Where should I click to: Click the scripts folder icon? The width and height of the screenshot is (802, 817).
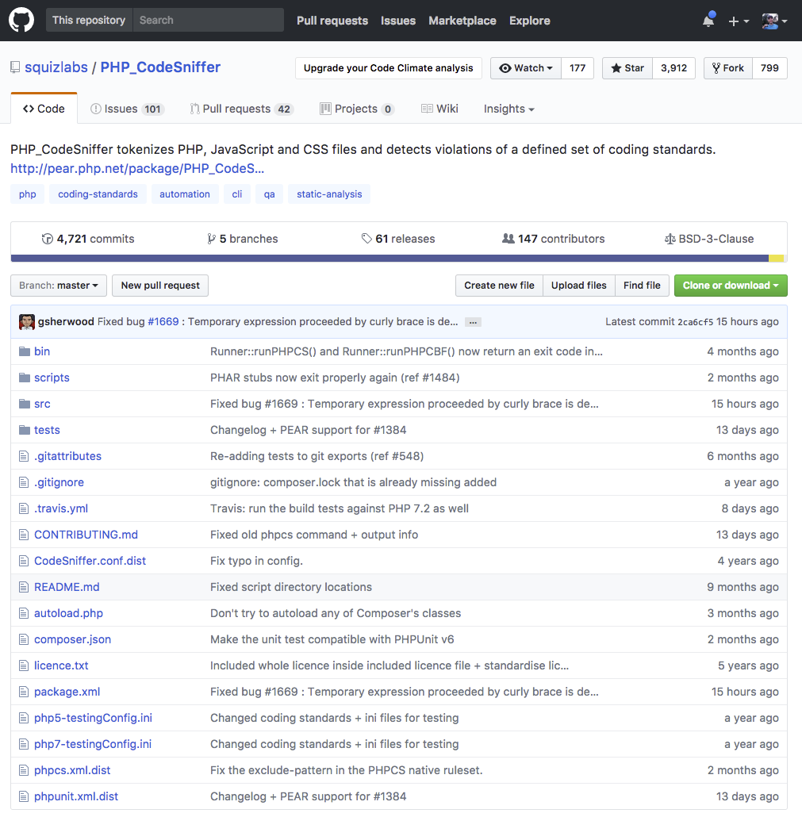coord(24,378)
